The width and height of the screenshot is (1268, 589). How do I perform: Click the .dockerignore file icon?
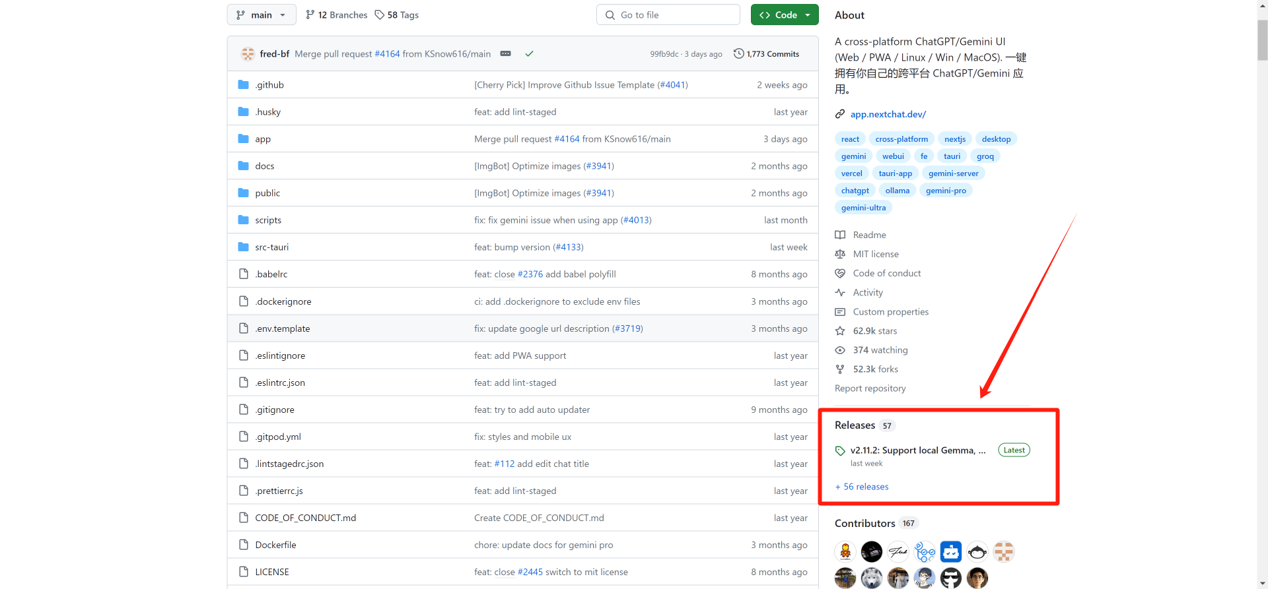tap(244, 301)
